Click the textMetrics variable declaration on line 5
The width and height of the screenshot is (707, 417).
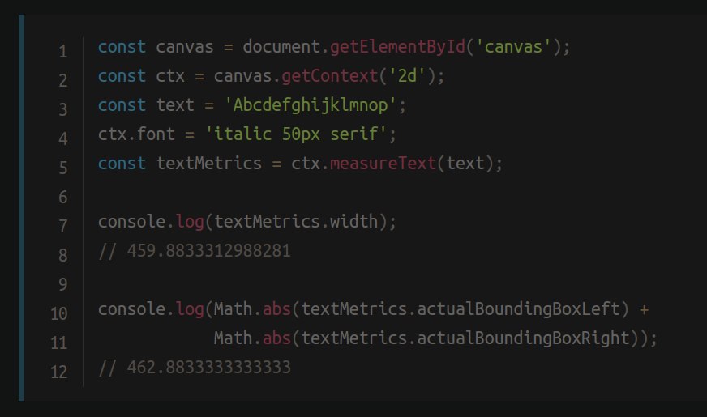pos(208,163)
